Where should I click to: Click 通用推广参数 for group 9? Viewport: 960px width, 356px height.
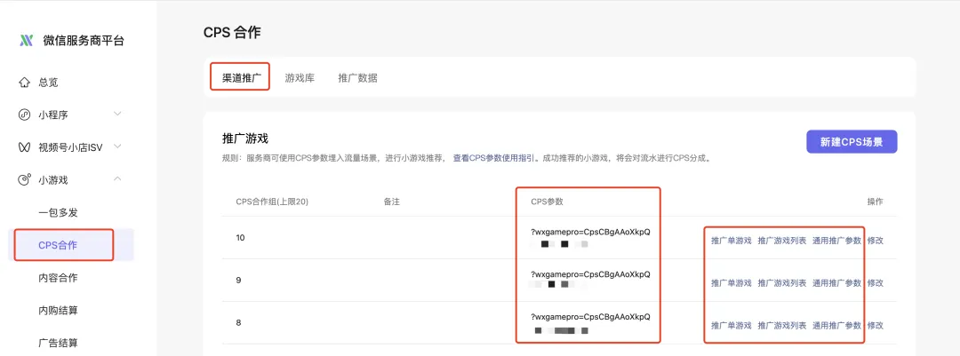click(836, 283)
